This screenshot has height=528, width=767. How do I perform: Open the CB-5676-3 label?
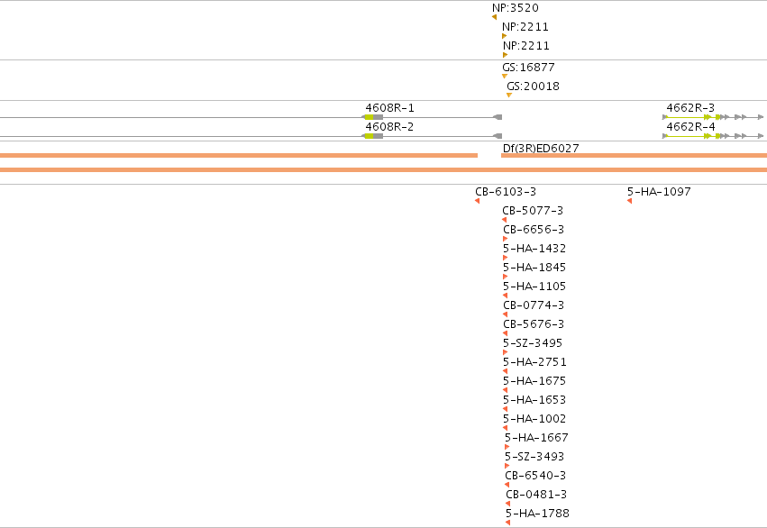(x=534, y=324)
